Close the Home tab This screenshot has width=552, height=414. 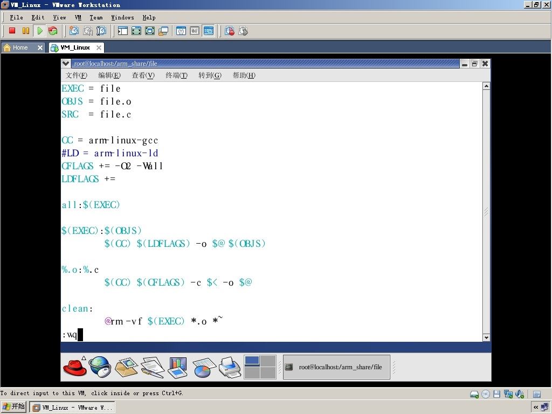40,47
